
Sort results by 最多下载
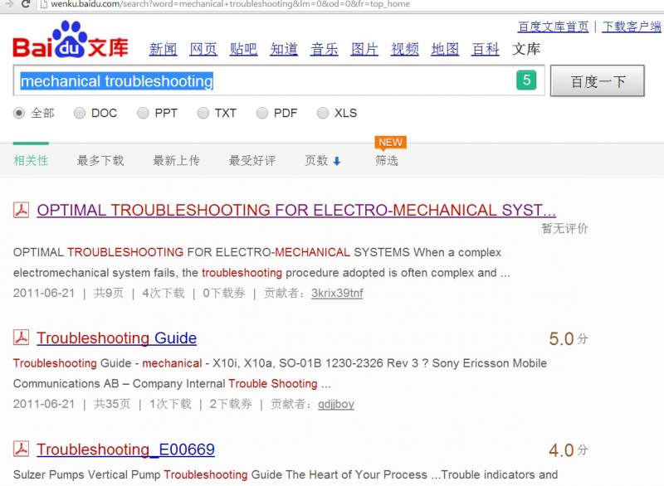click(x=100, y=160)
